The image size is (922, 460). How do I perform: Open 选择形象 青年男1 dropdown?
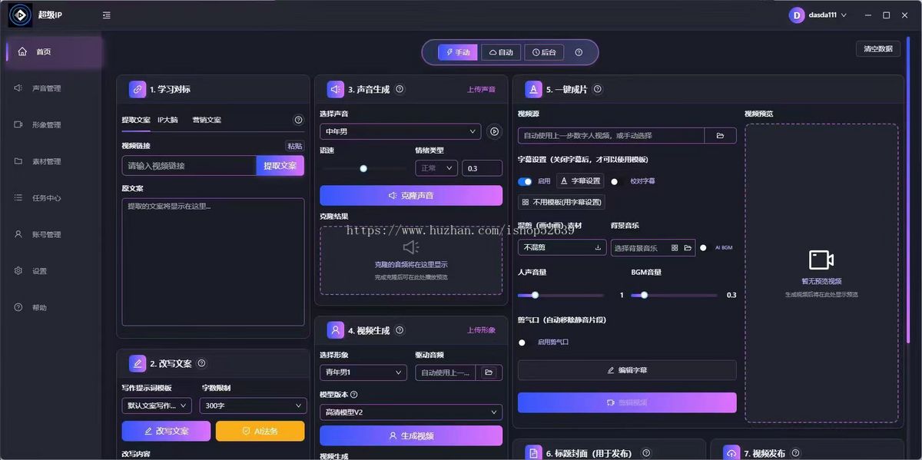363,372
